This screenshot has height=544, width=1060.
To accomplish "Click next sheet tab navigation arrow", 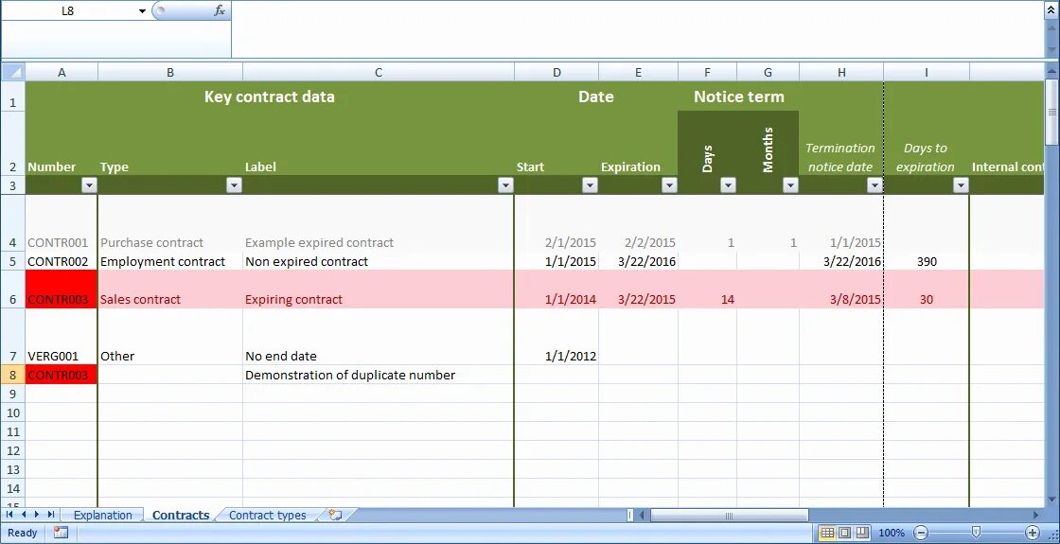I will (37, 515).
